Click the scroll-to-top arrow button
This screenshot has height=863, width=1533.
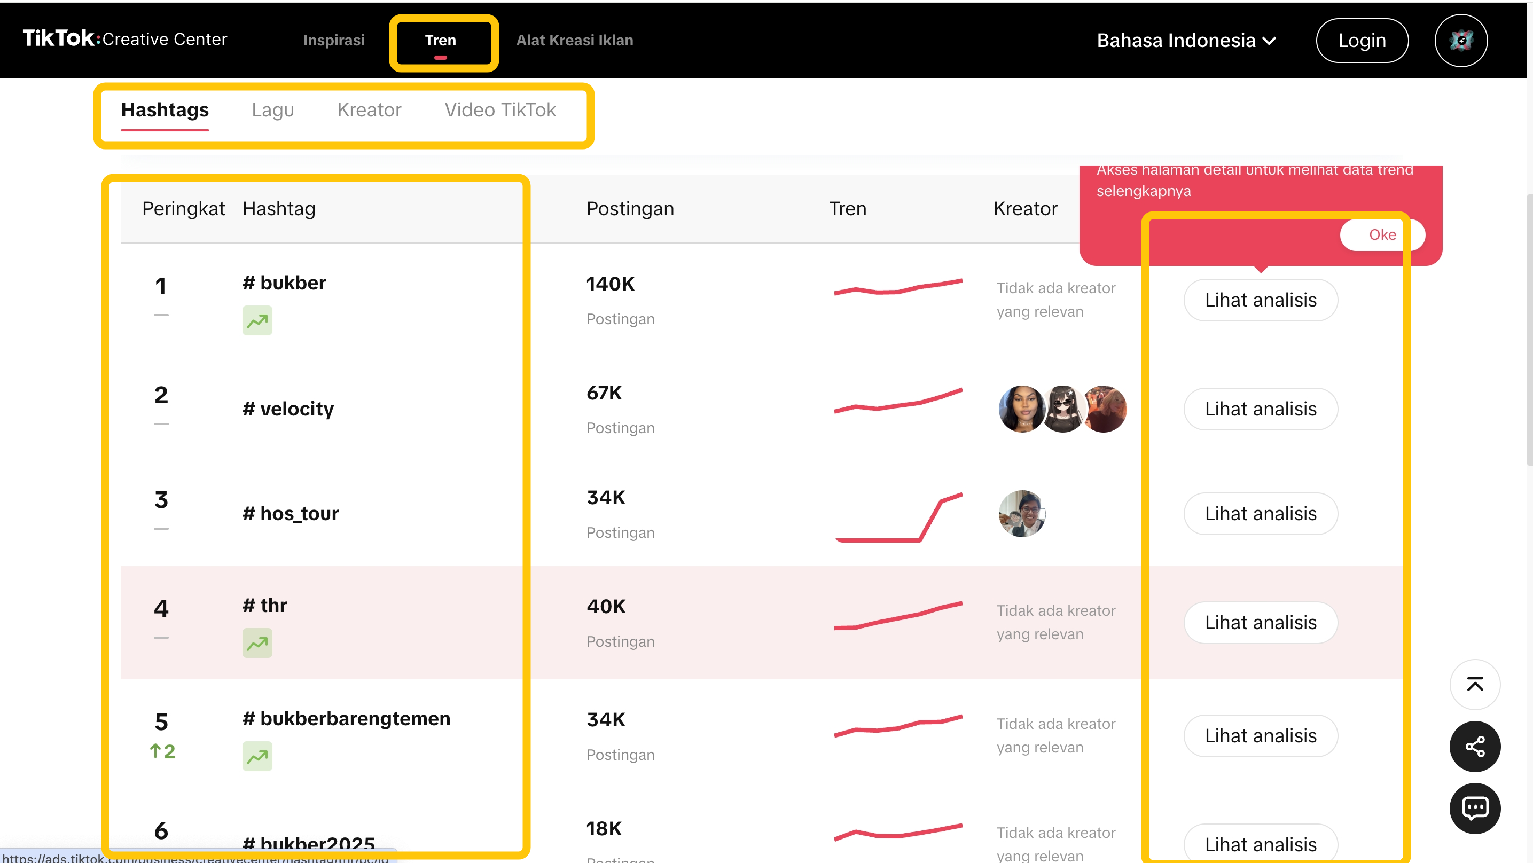(x=1474, y=685)
